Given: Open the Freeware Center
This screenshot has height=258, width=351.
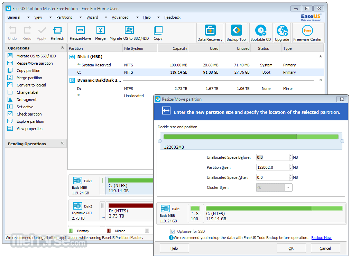Looking at the screenshot, I should 307,33.
